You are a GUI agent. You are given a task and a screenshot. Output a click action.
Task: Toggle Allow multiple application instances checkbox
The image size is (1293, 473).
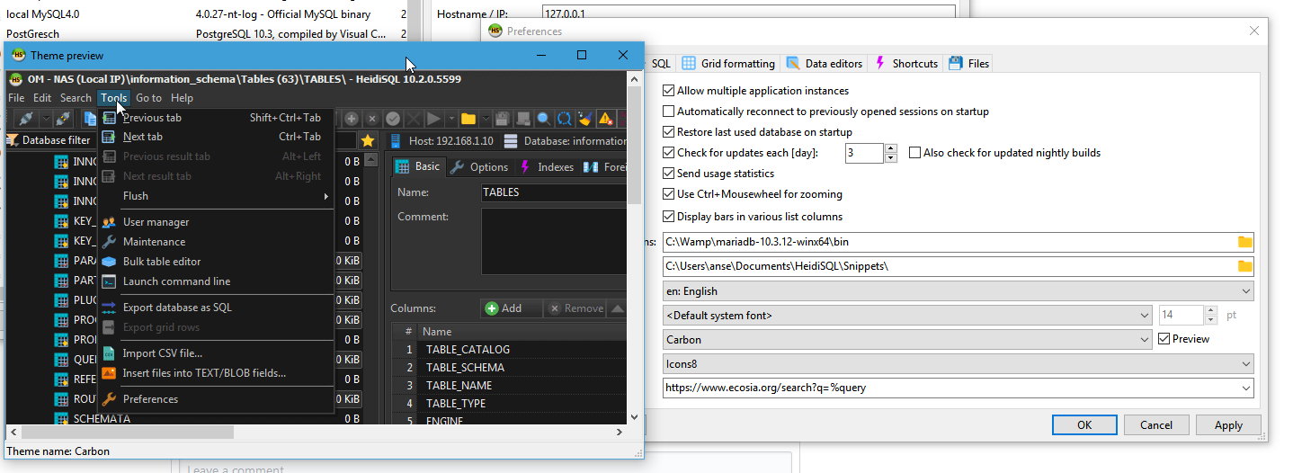pyautogui.click(x=668, y=91)
